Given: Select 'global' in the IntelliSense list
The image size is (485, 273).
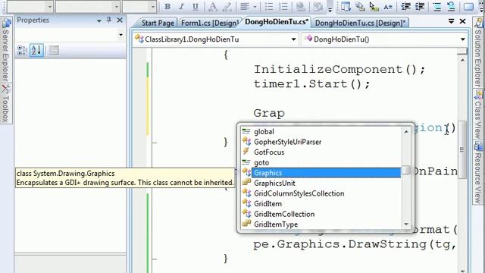Looking at the screenshot, I should (321, 131).
